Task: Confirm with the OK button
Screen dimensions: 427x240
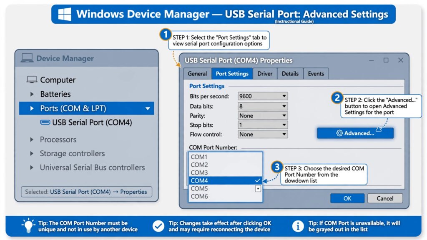Action: [347, 198]
